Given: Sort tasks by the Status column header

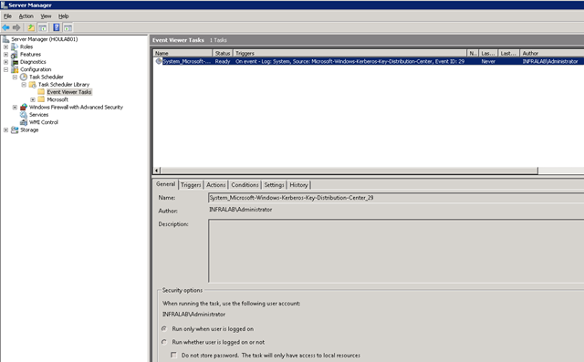Looking at the screenshot, I should click(223, 53).
